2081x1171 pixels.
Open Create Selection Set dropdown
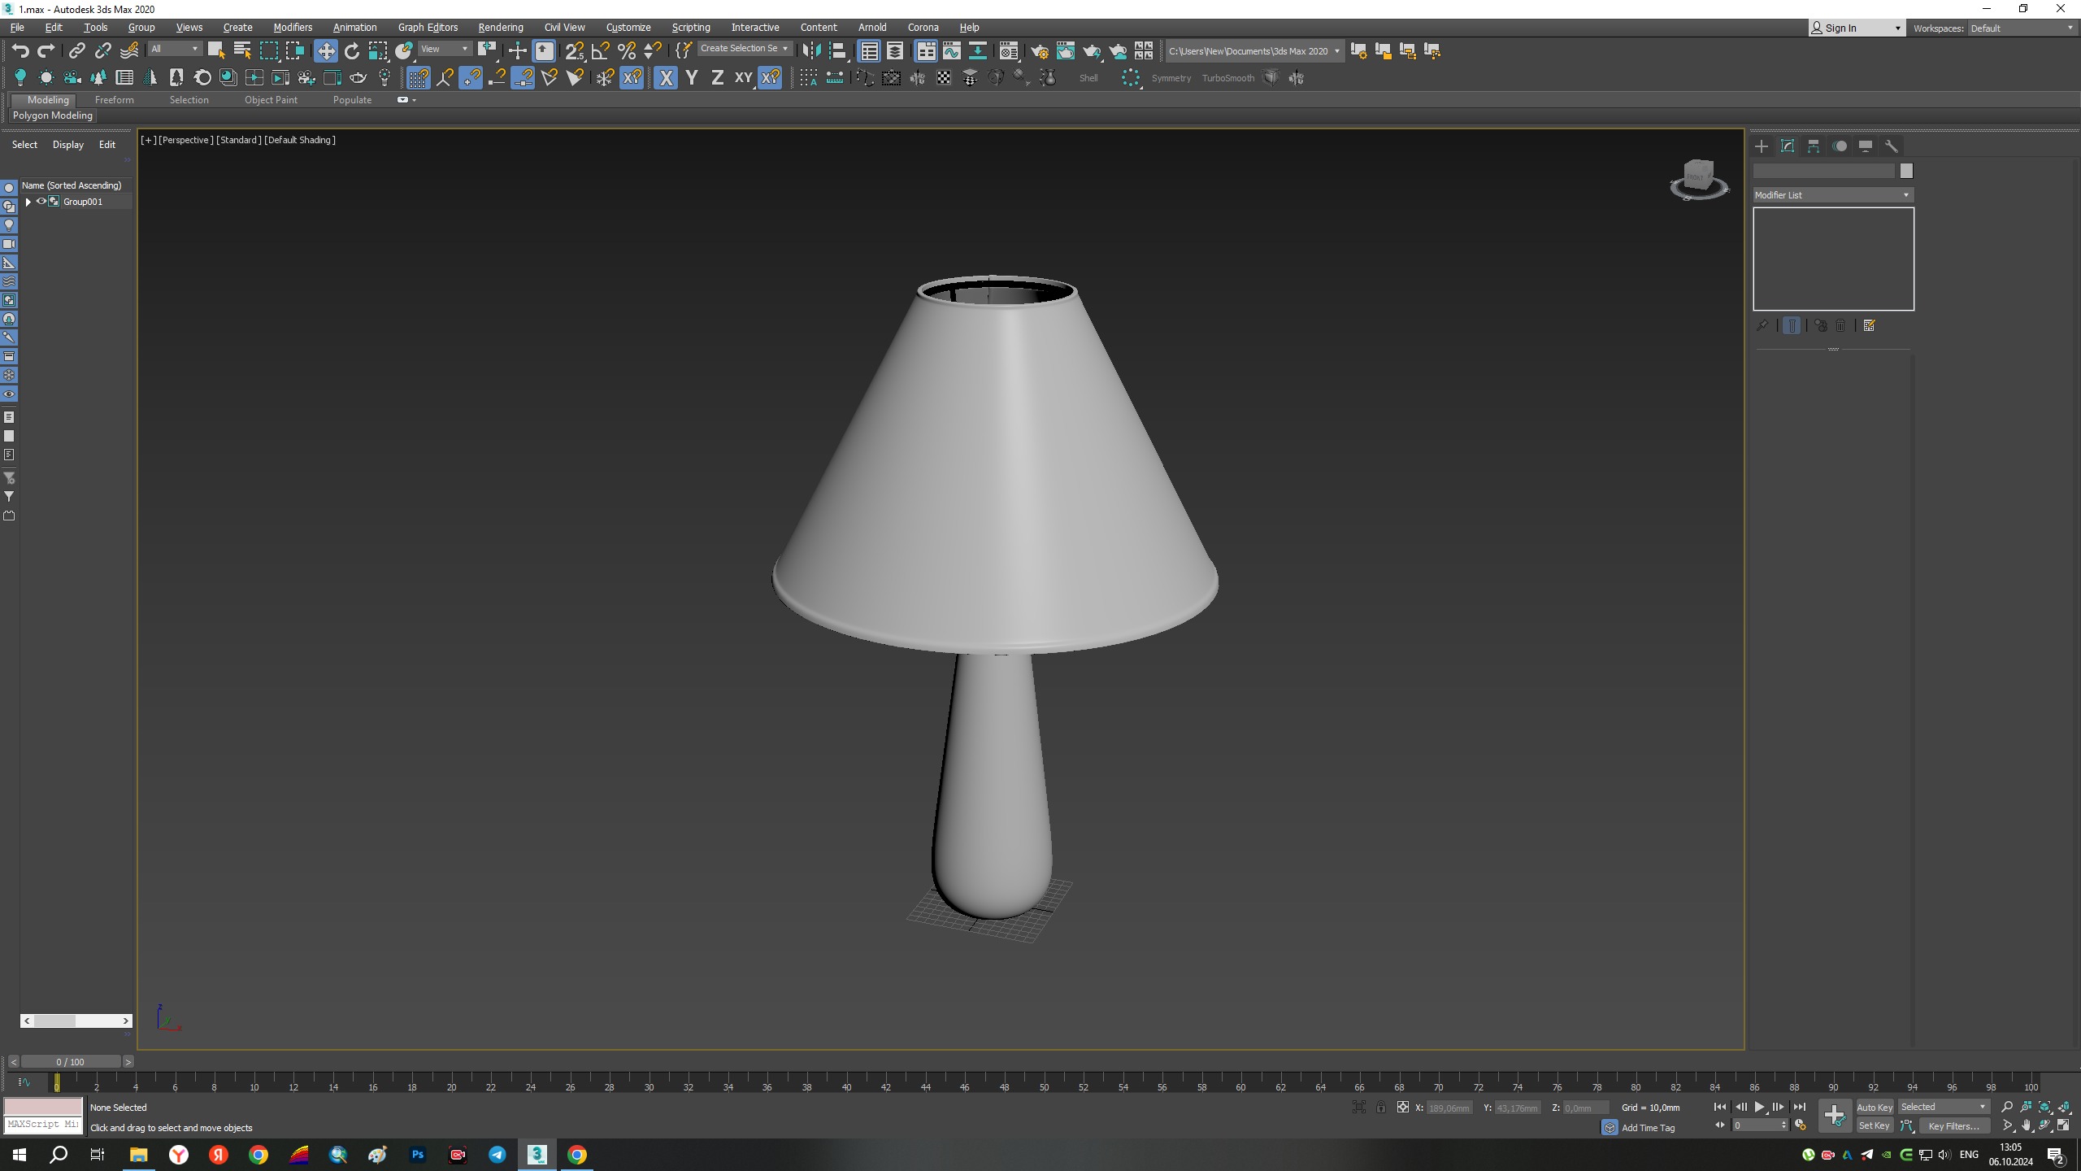click(x=745, y=49)
